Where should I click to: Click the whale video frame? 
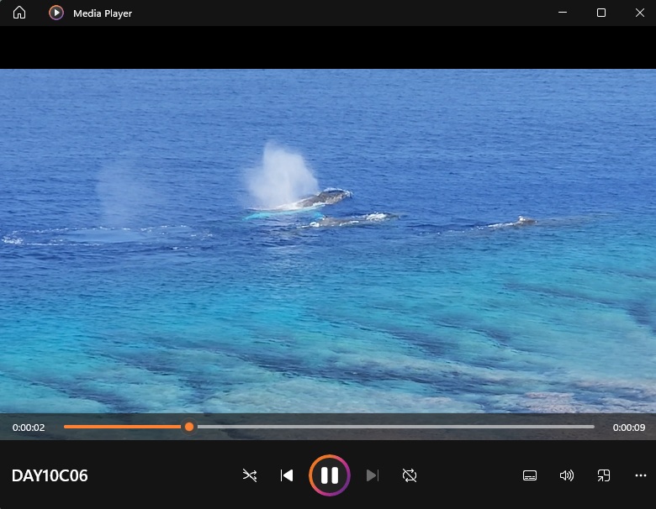point(328,244)
